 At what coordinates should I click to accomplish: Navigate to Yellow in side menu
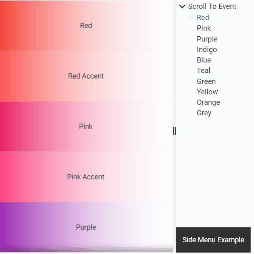[207, 92]
